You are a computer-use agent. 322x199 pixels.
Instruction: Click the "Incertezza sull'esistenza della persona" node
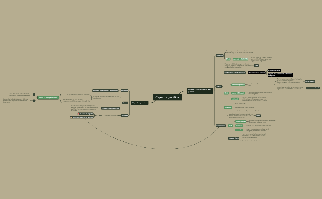coord(200,91)
